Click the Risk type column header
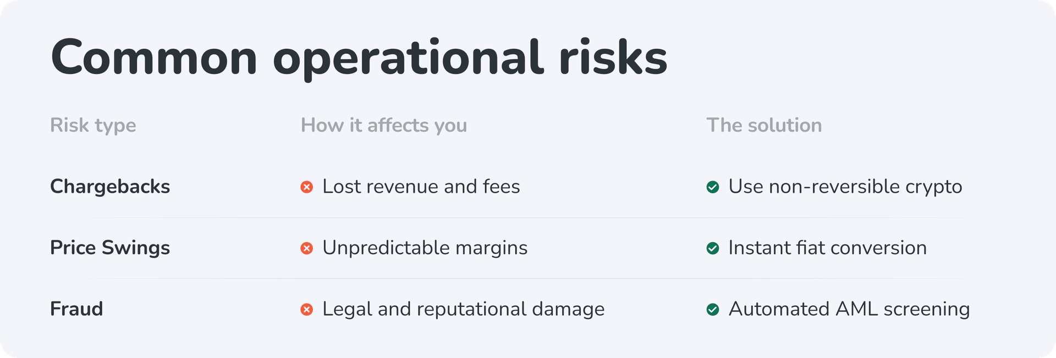Screen dimensions: 1056x358 coord(93,125)
